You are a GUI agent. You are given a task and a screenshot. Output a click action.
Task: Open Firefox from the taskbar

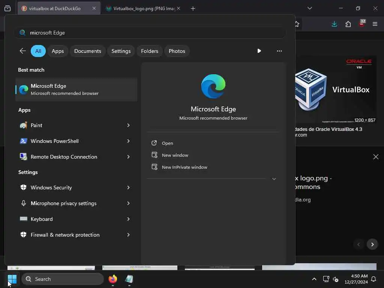[x=112, y=279]
